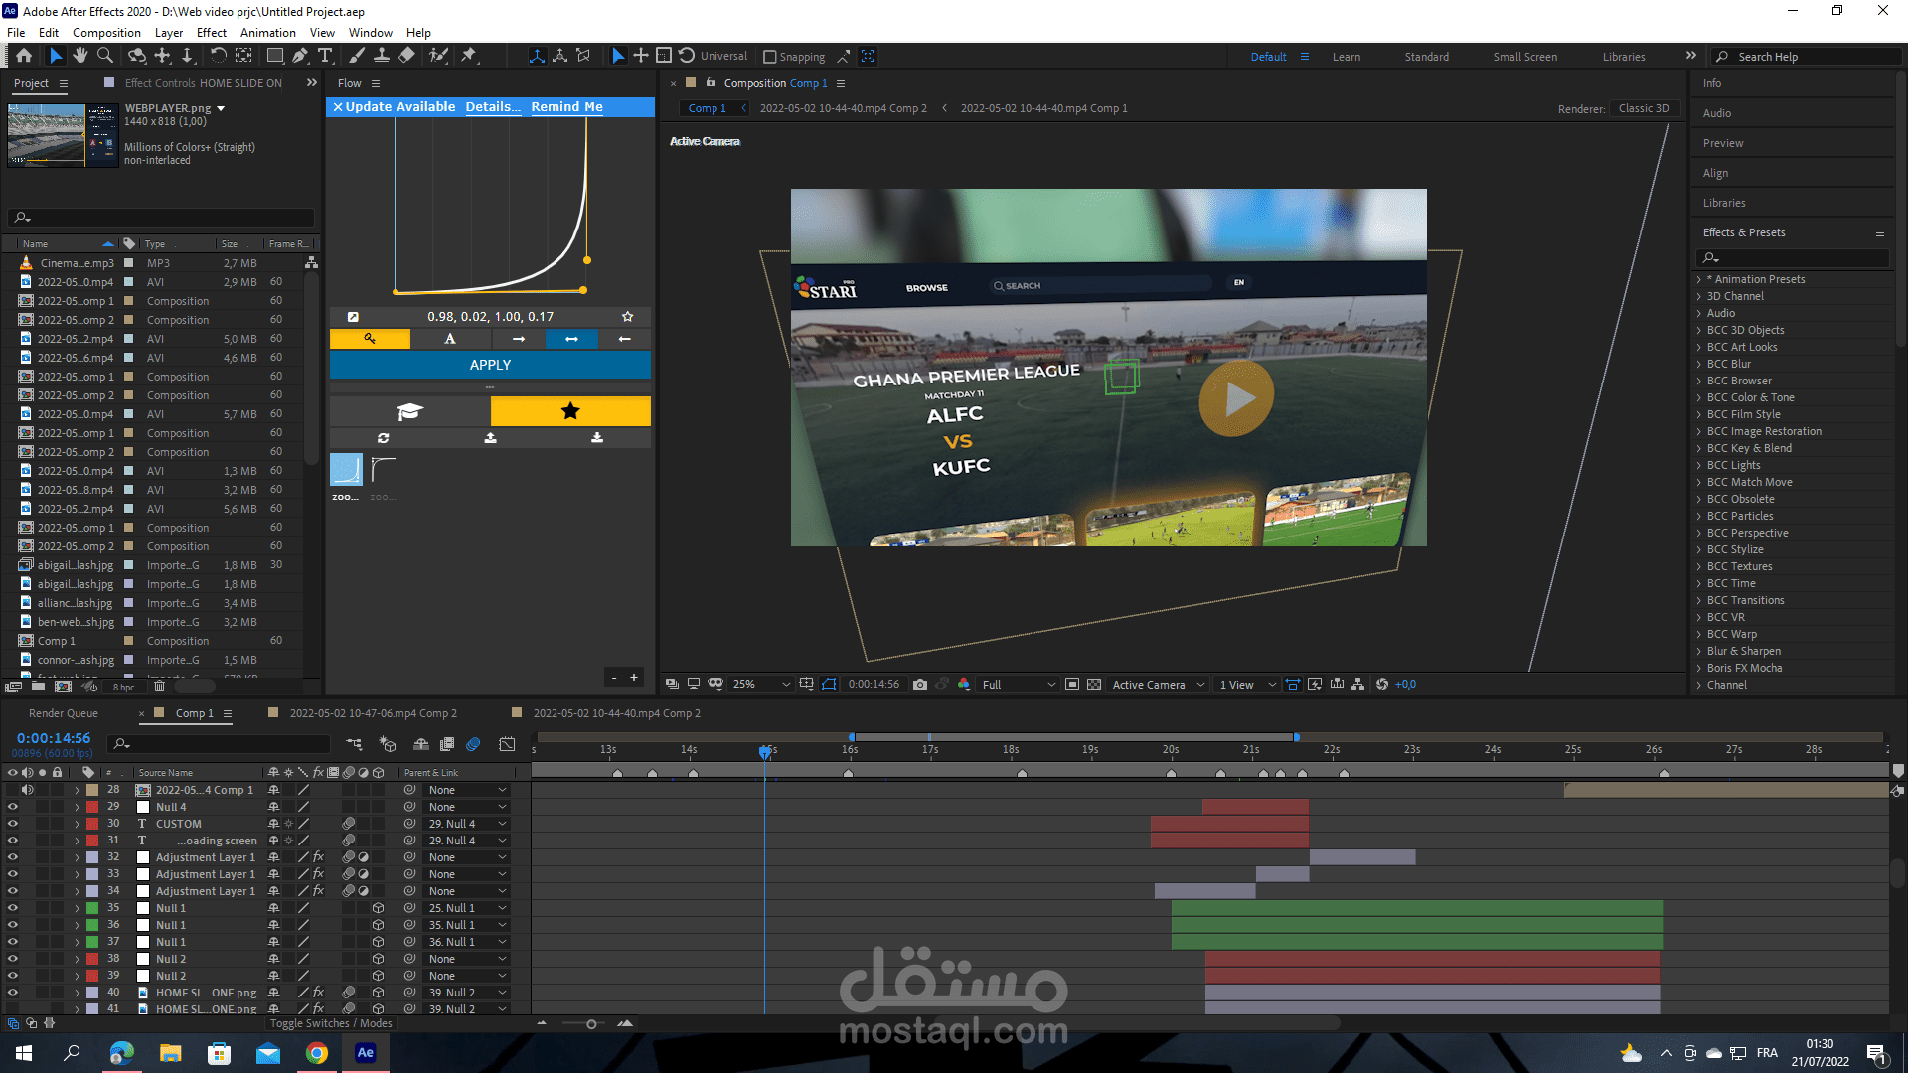Viewport: 1908px width, 1073px height.
Task: Select the Rectangle shape tool
Action: [x=275, y=56]
